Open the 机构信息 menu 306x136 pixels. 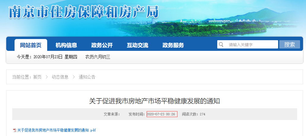click(x=66, y=45)
